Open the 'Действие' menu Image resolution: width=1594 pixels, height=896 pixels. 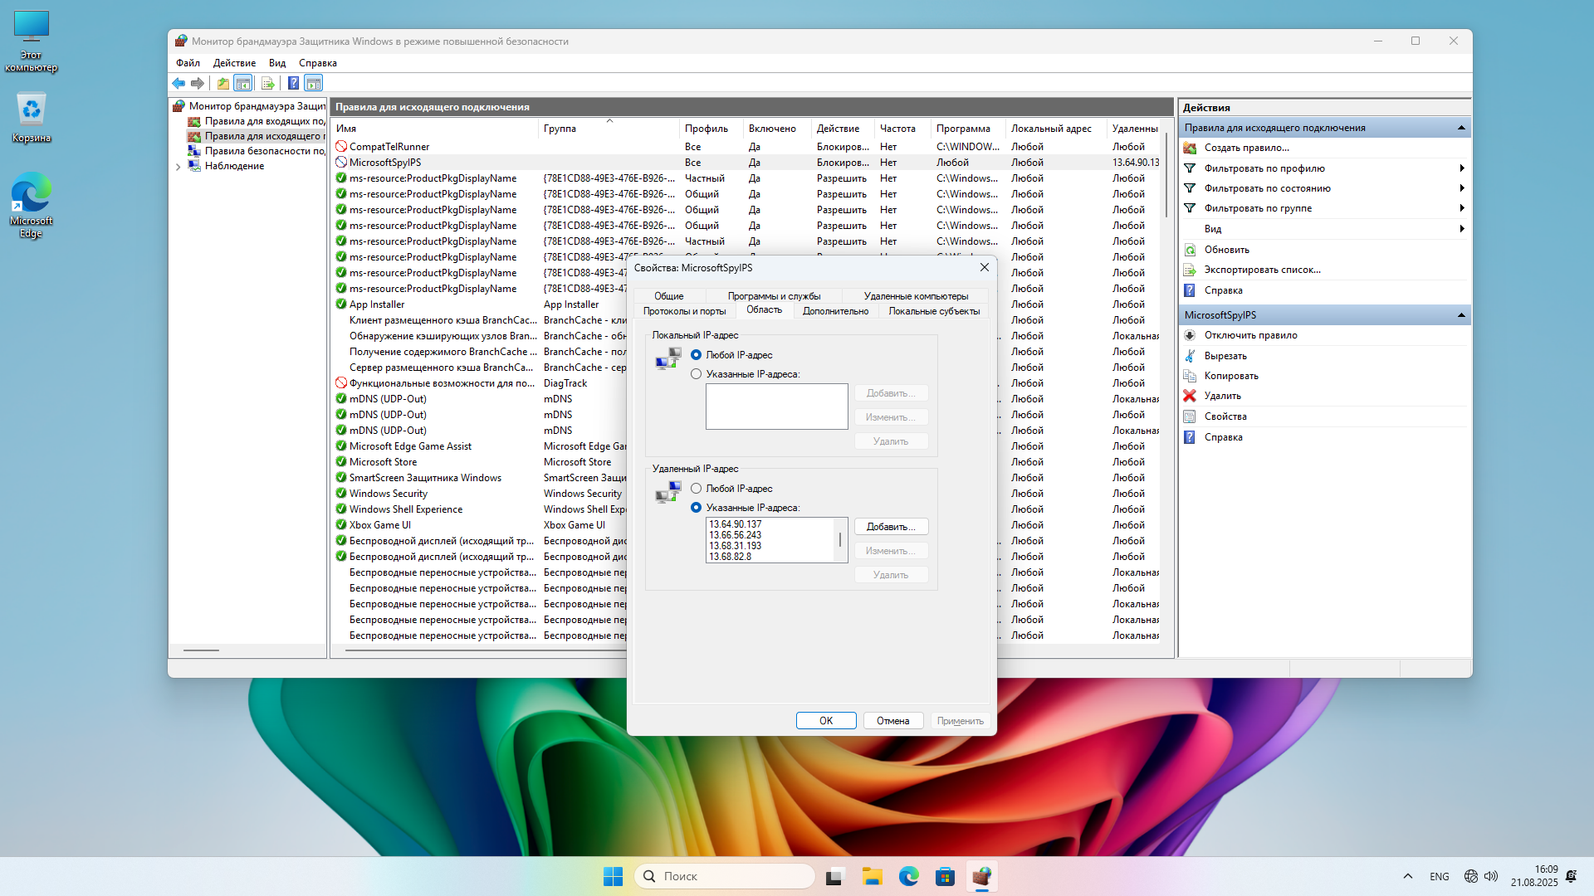(234, 63)
